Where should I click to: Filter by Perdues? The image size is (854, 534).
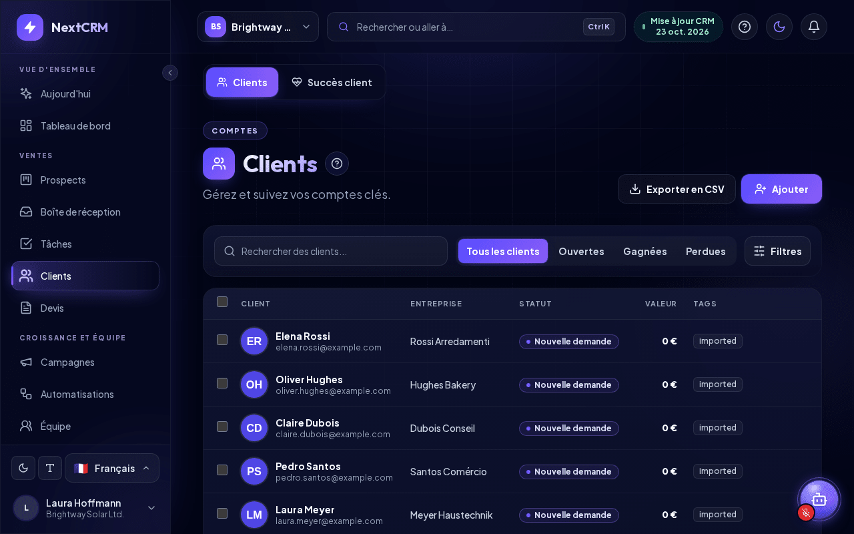point(706,251)
